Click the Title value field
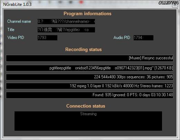180x140 pixels. pos(66,30)
